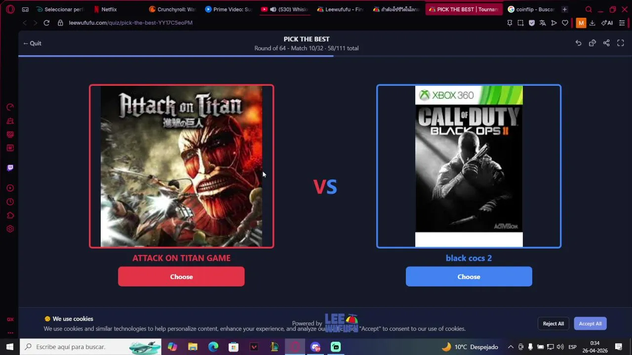Image resolution: width=632 pixels, height=355 pixels.
Task: Take a snapshot with the capture icon
Action: coord(520,23)
